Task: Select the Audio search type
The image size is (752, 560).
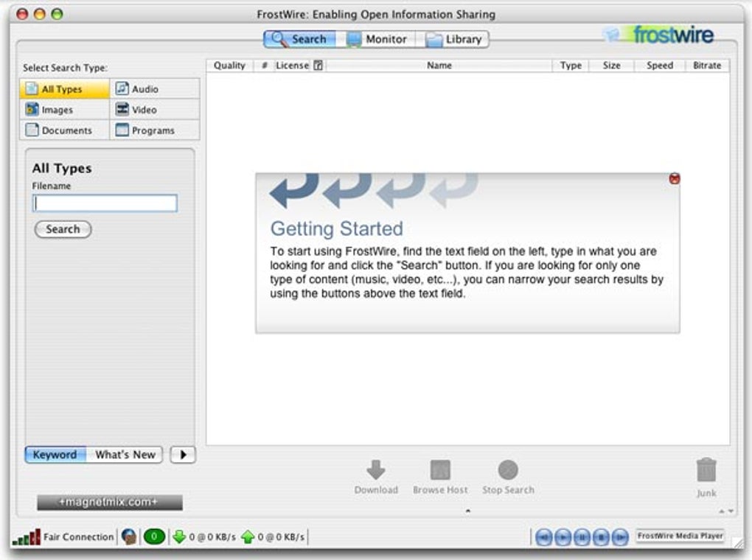Action: tap(155, 89)
